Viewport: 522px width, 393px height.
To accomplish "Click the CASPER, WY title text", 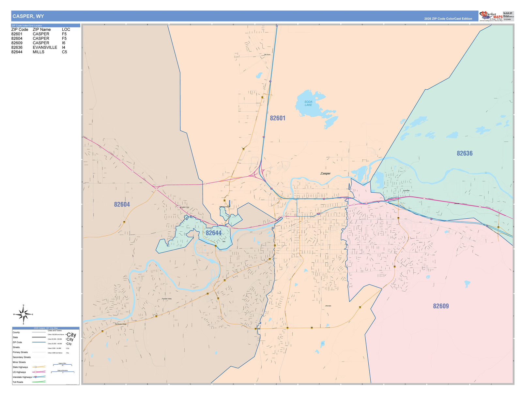I will [28, 16].
